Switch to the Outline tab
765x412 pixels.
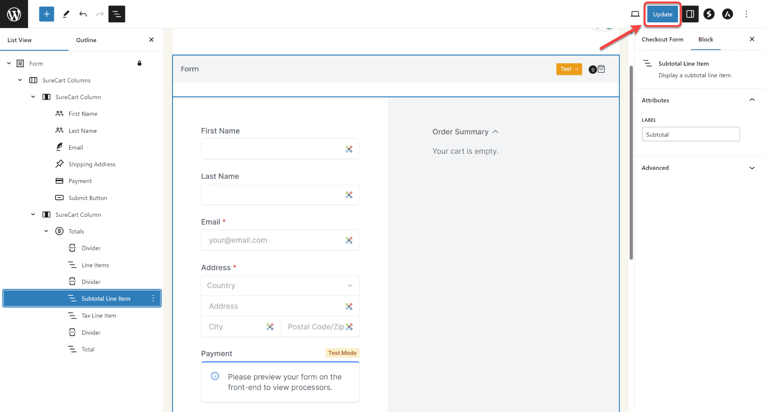[86, 40]
